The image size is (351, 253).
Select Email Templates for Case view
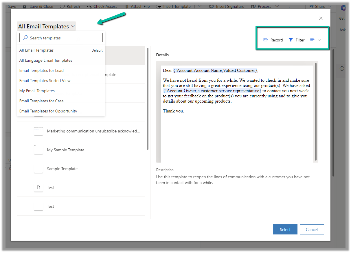click(x=41, y=101)
